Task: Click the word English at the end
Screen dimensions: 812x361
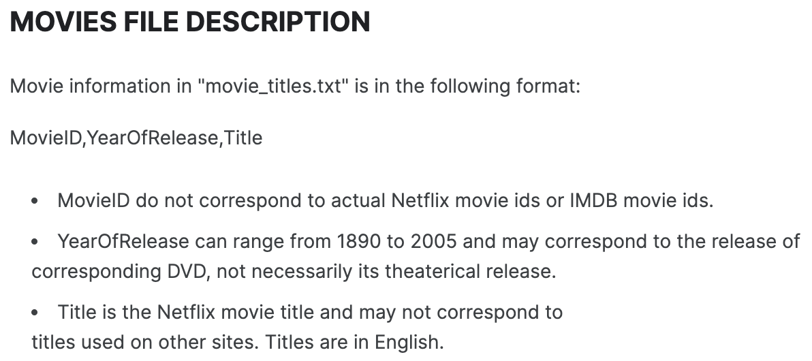Action: coord(409,343)
